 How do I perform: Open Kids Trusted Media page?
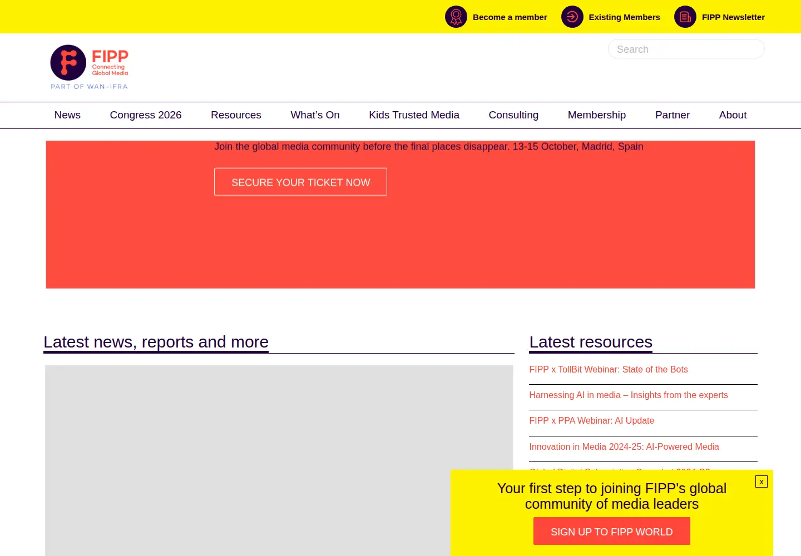[x=414, y=115]
